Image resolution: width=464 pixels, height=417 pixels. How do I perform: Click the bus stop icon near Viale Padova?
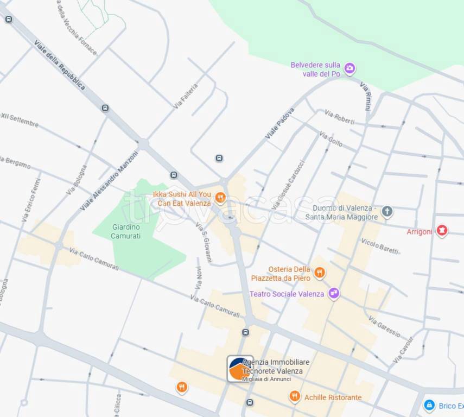[219, 158]
